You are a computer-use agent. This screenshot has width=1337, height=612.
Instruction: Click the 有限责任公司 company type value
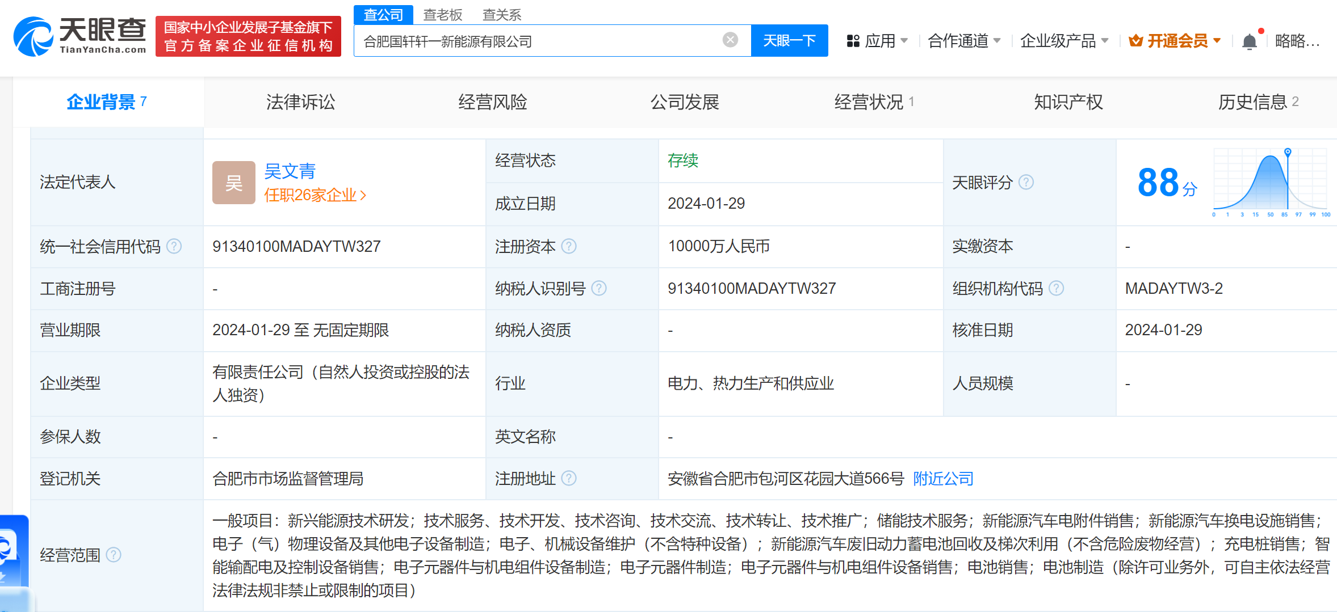click(x=341, y=383)
